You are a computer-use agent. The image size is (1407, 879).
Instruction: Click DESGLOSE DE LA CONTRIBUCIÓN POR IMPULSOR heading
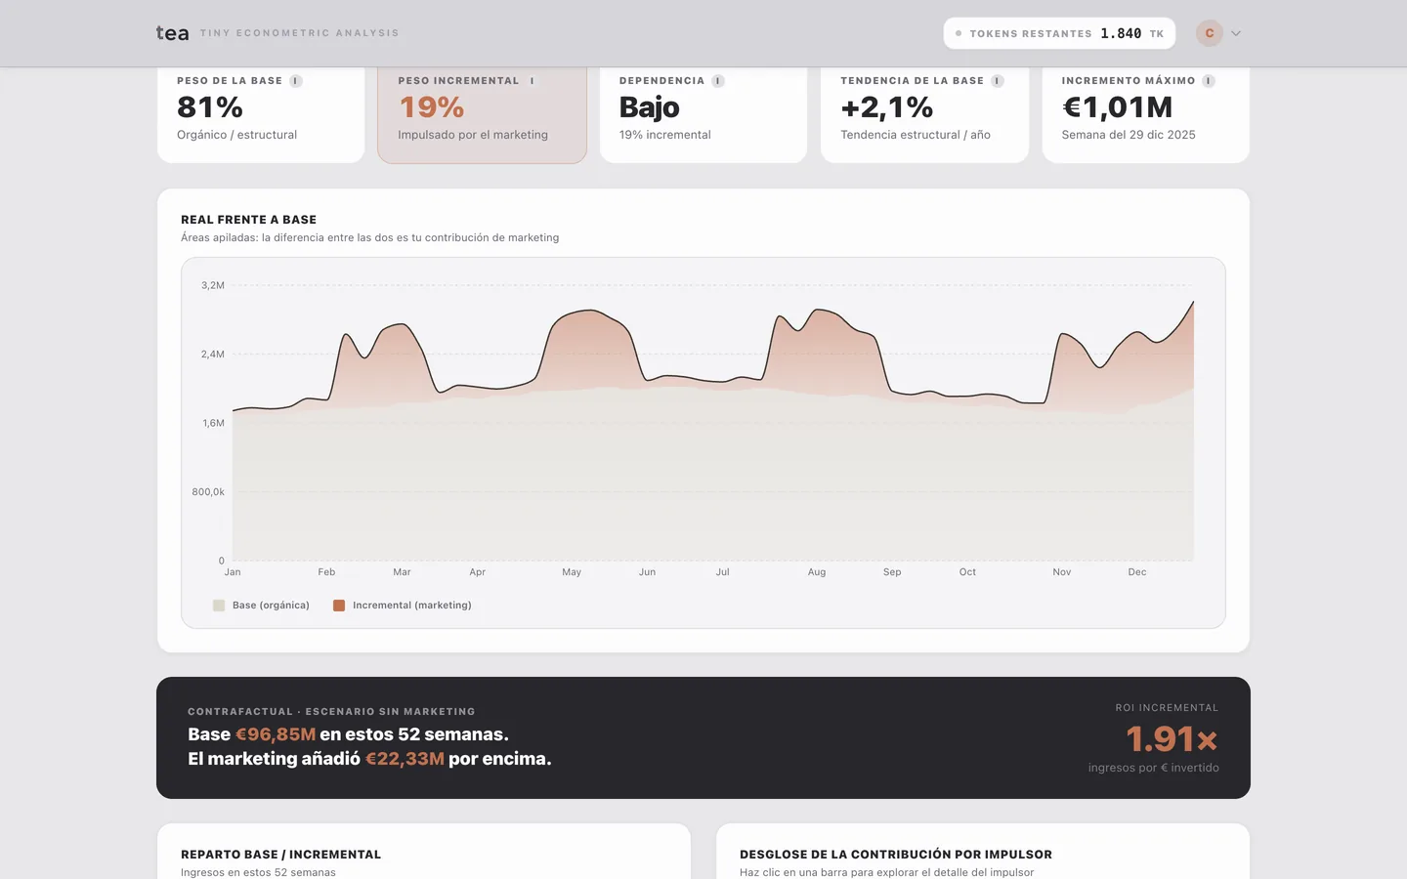coord(896,855)
